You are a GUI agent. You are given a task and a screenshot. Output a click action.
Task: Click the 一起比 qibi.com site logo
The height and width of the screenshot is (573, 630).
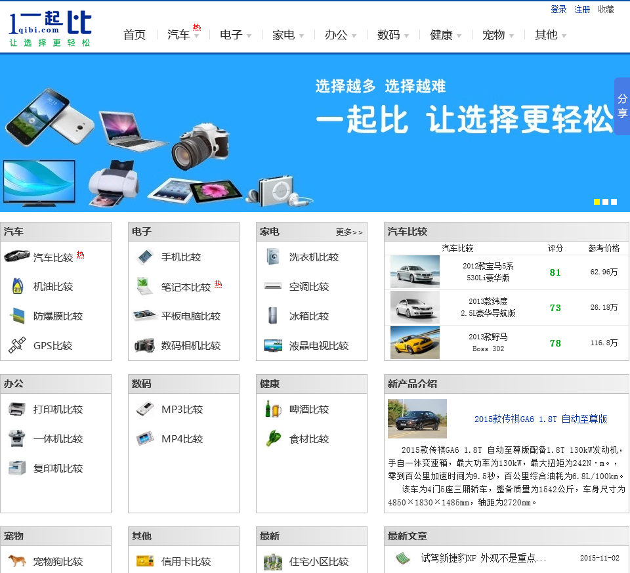pyautogui.click(x=51, y=28)
